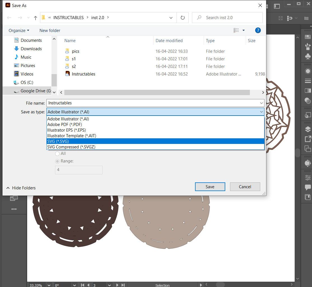This screenshot has width=312, height=287.
Task: Open the Gradient panel icon
Action: [308, 91]
